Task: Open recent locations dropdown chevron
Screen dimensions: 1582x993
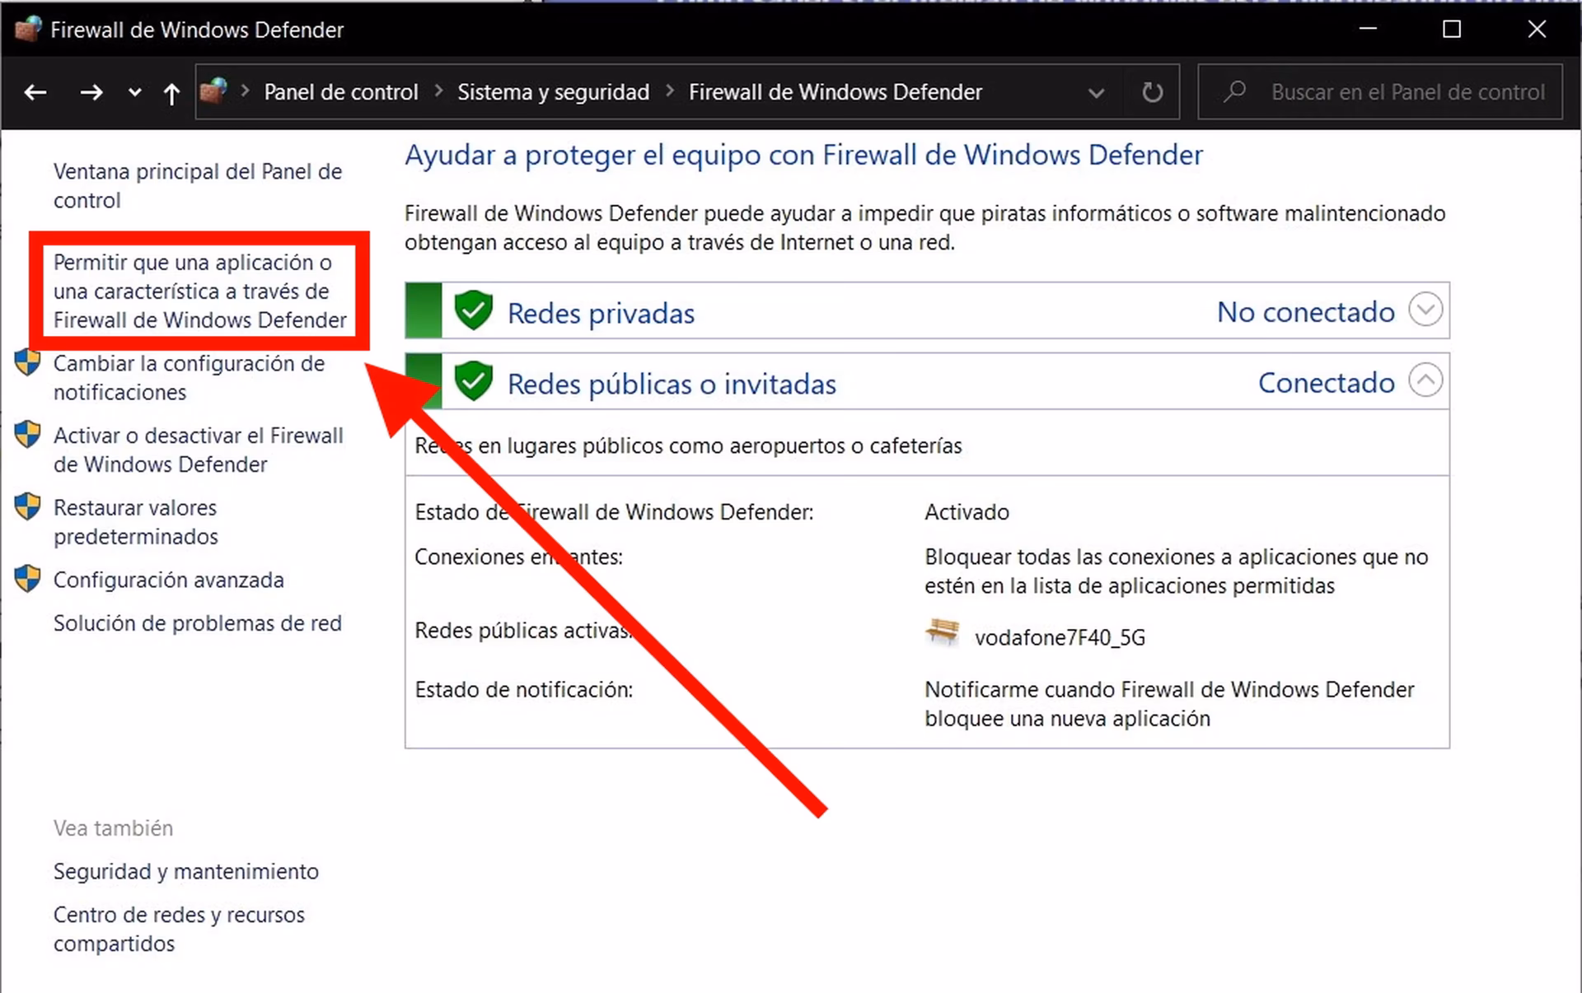Action: click(x=135, y=92)
